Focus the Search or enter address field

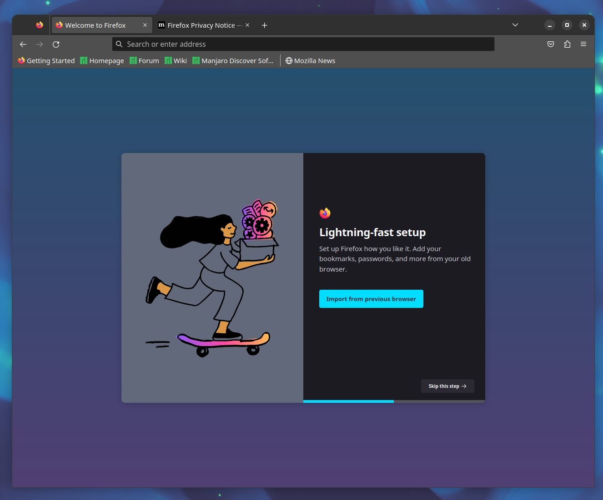(x=305, y=44)
